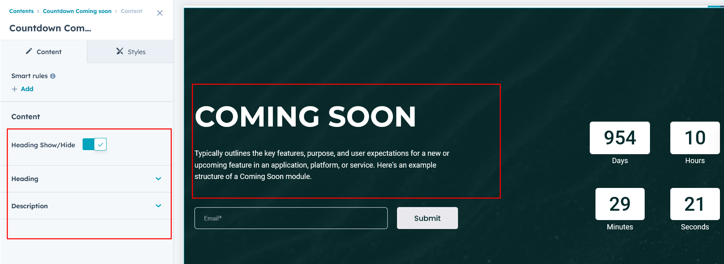Select the COMING SOON heading in preview
724x264 pixels.
pyautogui.click(x=305, y=117)
